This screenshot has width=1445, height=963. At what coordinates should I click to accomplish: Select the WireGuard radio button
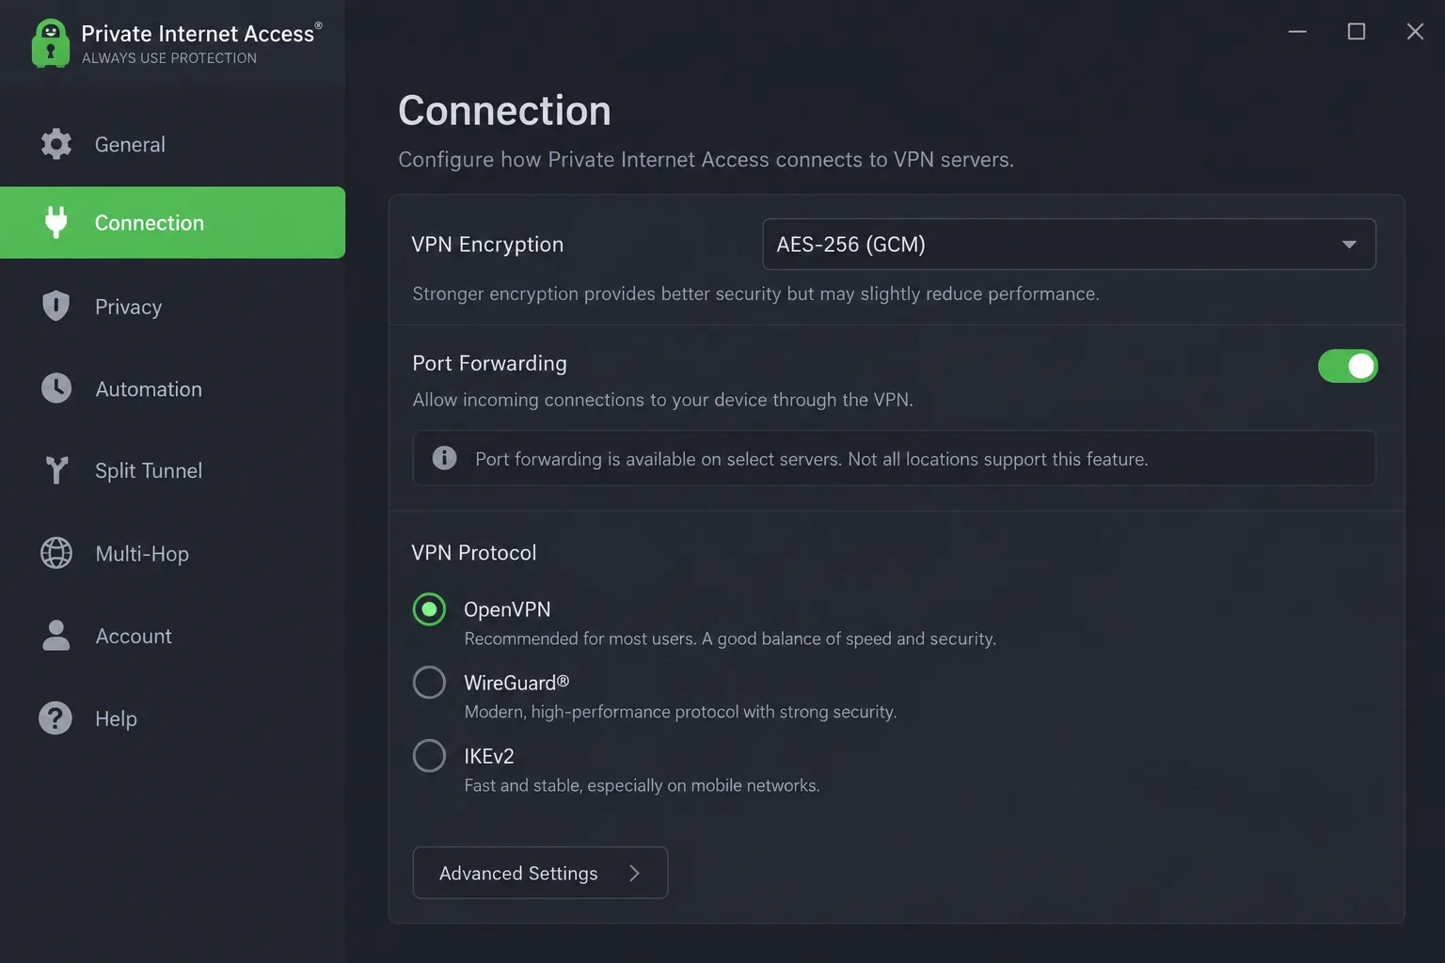pyautogui.click(x=429, y=683)
